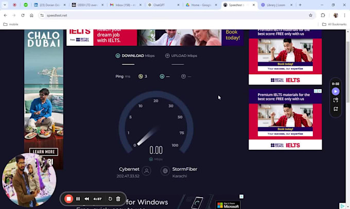The image size is (350, 209).
Task: Click the Book today IELTS banner ad
Action: (x=155, y=38)
